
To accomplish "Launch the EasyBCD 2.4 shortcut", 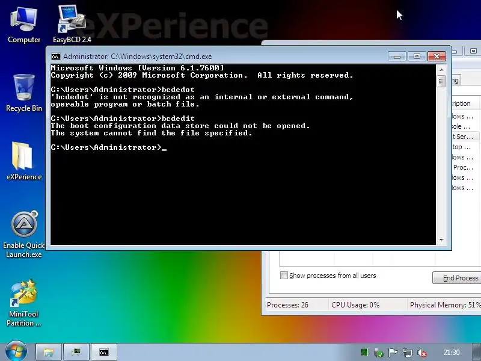I will [x=72, y=24].
